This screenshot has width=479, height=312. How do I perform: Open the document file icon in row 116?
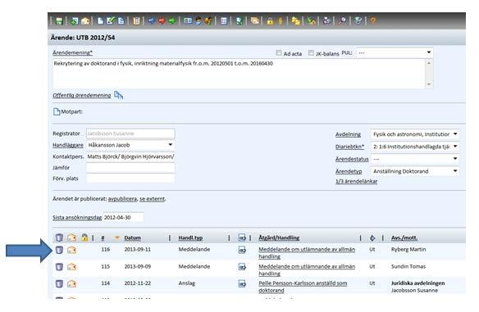pyautogui.click(x=242, y=250)
